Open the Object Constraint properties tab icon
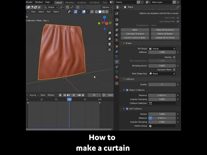This screenshot has width=207, height=155. [x=117, y=67]
